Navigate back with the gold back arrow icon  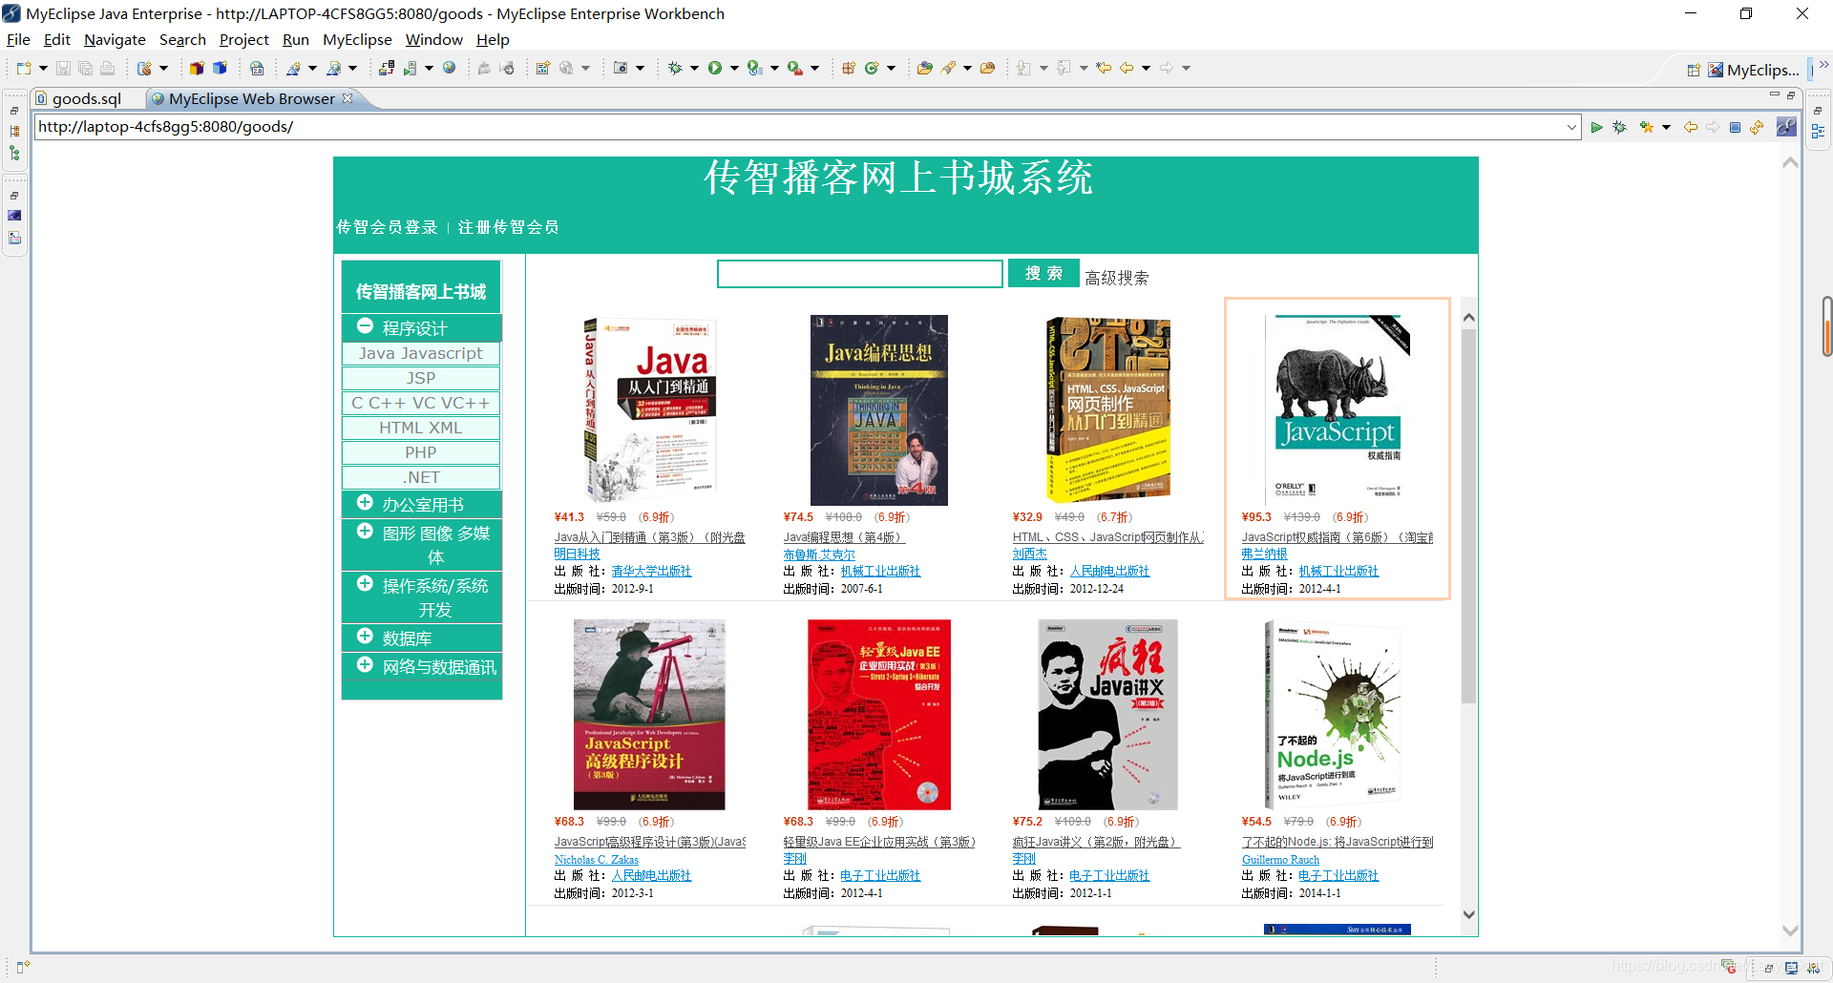[1691, 126]
